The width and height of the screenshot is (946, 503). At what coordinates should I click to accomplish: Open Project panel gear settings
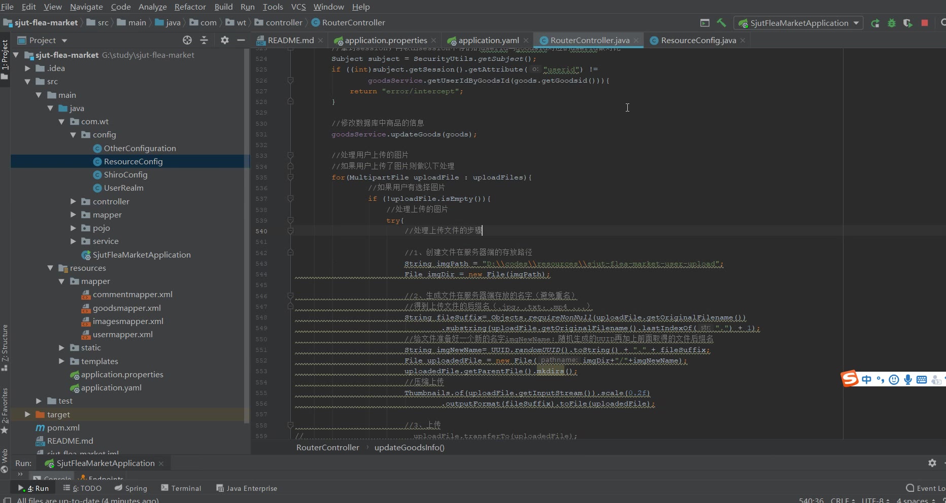tap(225, 40)
